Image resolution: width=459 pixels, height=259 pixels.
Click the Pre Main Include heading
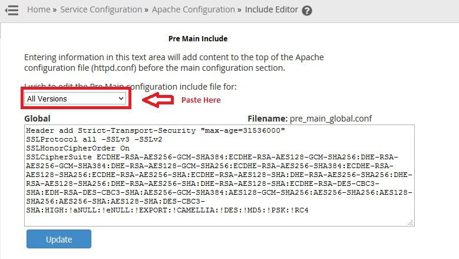(198, 39)
